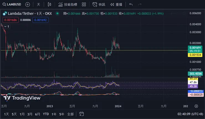Open go-to-date calendar icon

pyautogui.click(x=81, y=114)
